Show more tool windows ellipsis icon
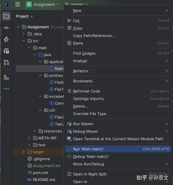Viewport: 173px width, 185px height. click(6, 89)
